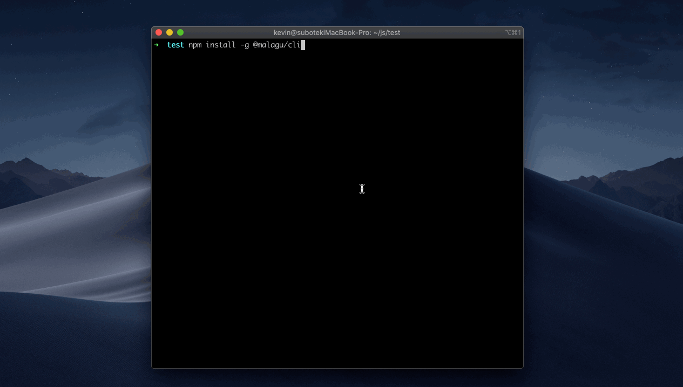Click the green prompt arrow symbol
The width and height of the screenshot is (683, 387).
click(157, 45)
